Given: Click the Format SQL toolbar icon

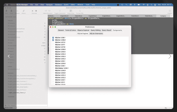Looking at the screenshot, I should click(80, 11).
